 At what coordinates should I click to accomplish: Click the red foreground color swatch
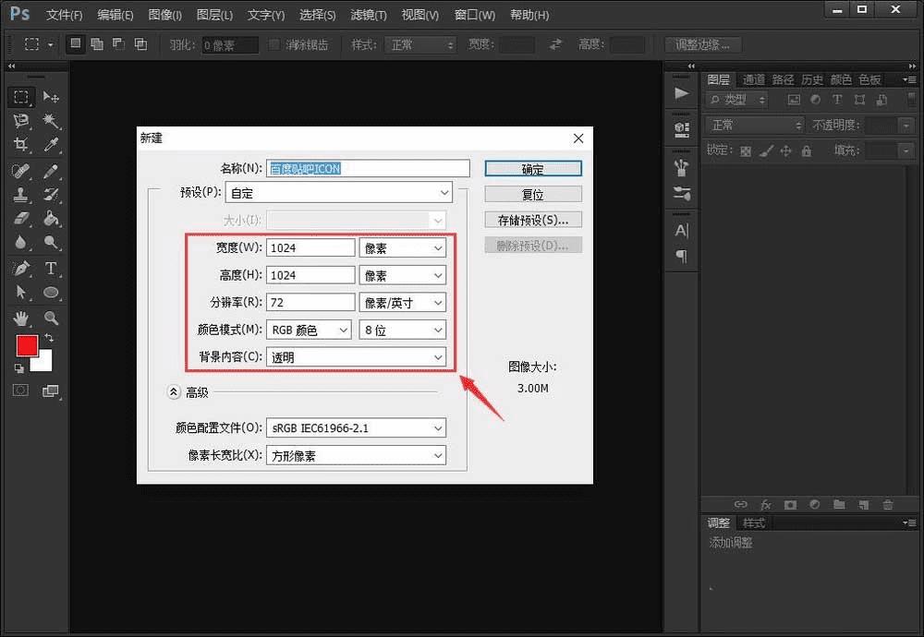(27, 345)
